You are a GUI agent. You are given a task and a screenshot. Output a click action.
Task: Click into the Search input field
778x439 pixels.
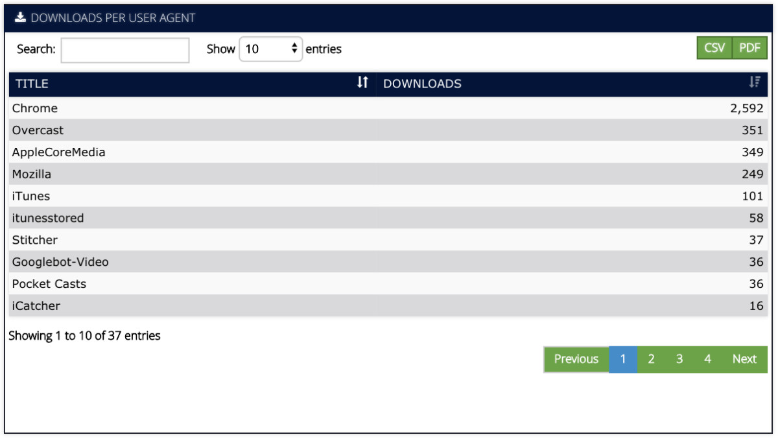(x=125, y=50)
